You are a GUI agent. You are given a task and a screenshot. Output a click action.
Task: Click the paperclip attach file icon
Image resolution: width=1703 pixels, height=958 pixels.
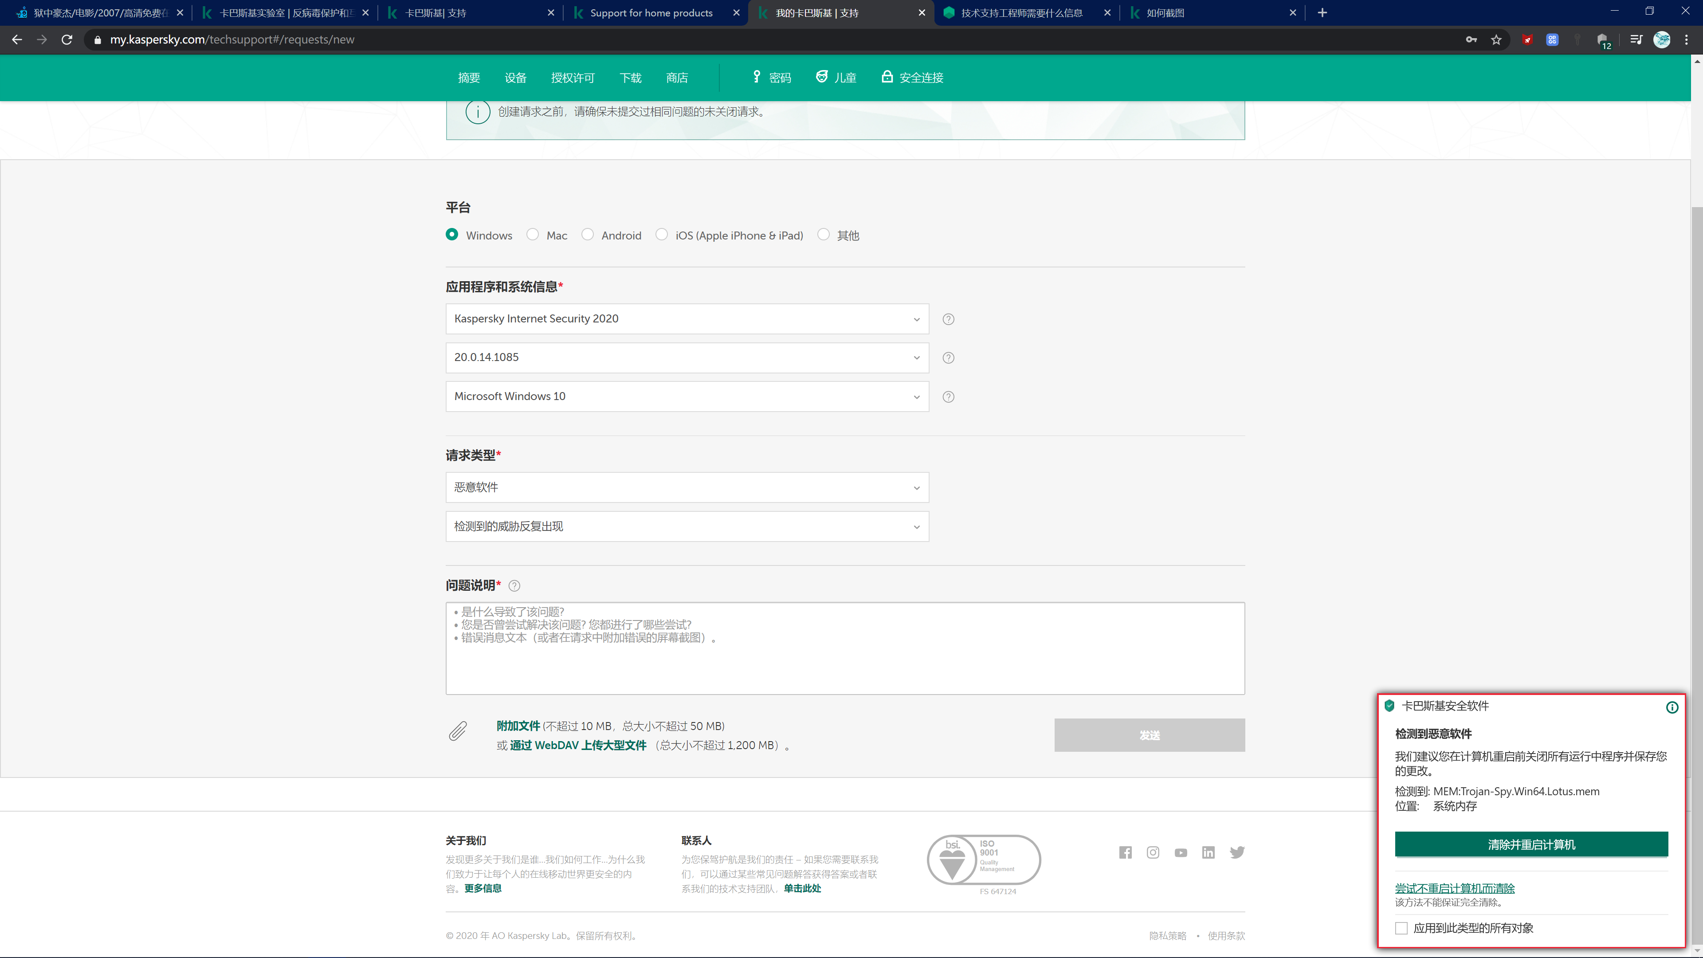coord(458,730)
